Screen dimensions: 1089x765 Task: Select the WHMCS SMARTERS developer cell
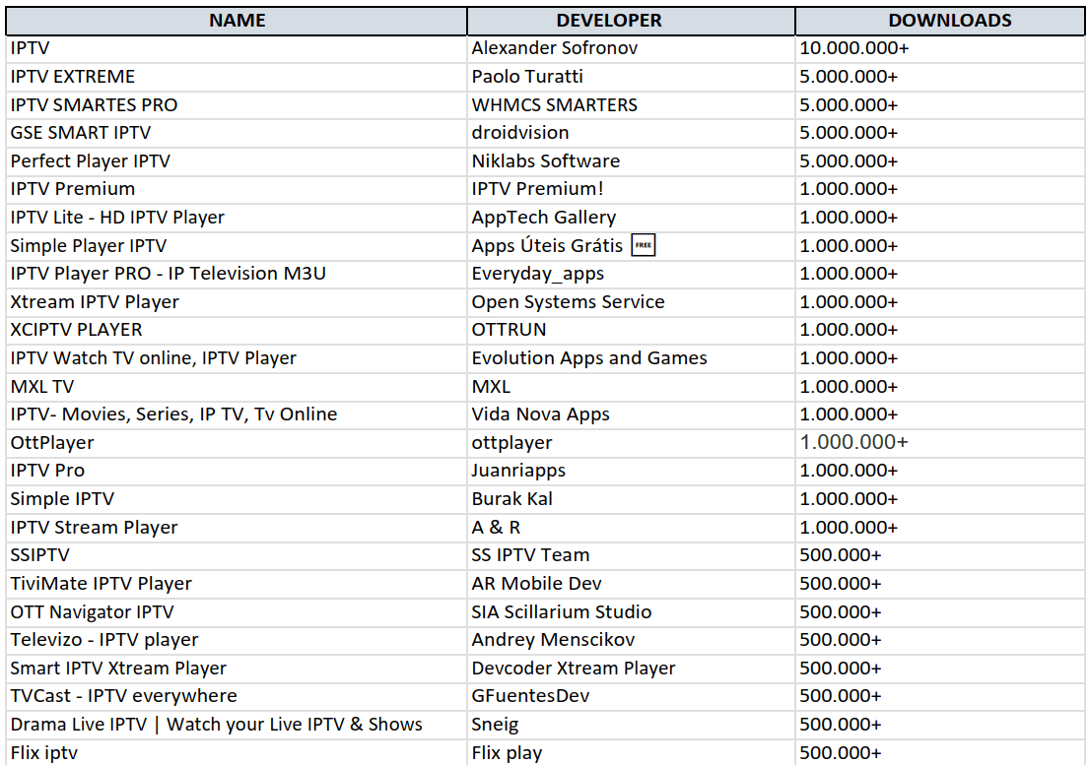[x=554, y=105]
